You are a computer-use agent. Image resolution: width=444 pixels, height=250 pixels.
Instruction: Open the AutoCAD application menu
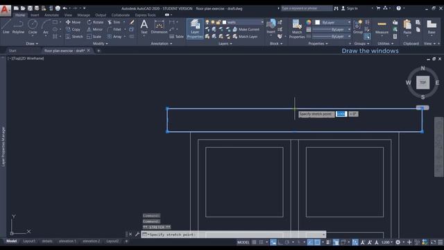(5, 10)
